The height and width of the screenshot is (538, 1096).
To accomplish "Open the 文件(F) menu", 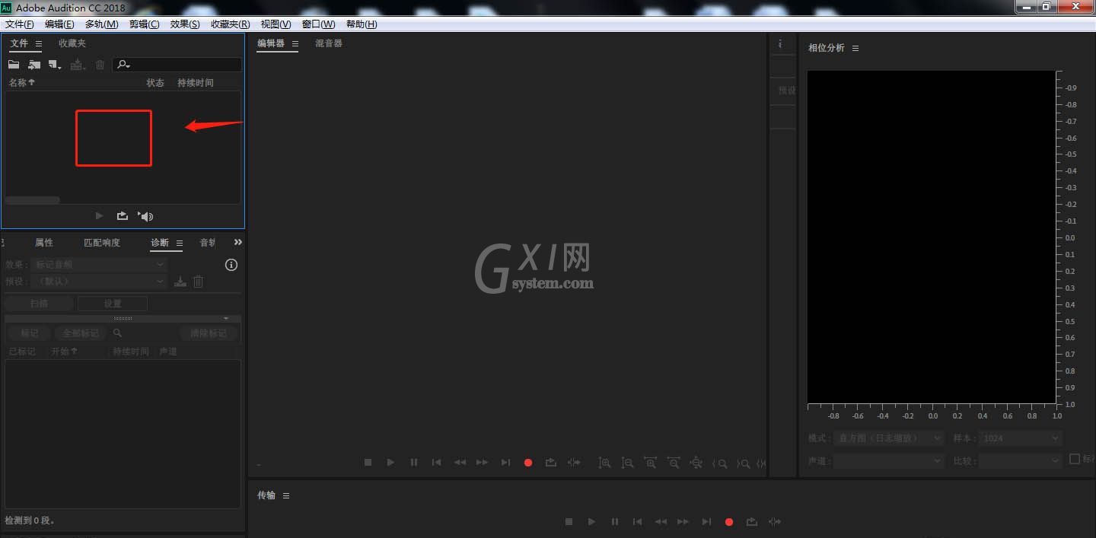I will click(x=19, y=24).
